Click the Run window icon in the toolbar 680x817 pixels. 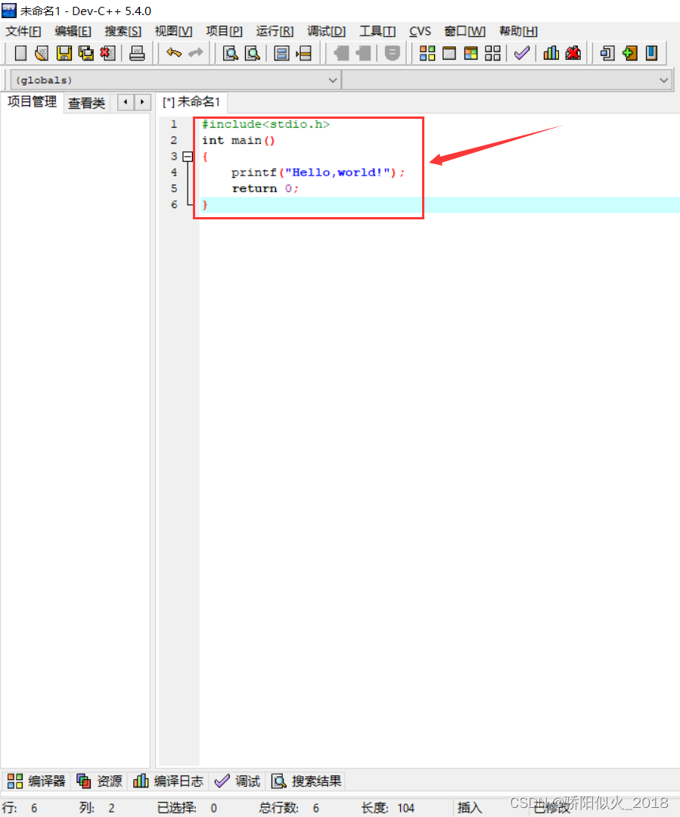click(449, 53)
